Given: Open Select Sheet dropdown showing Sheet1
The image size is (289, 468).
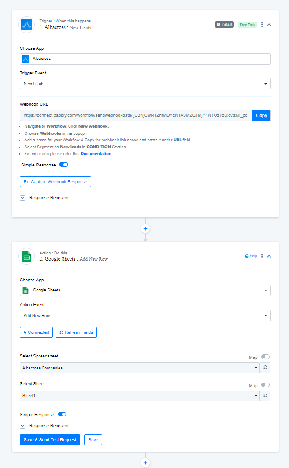Looking at the screenshot, I should click(x=140, y=395).
